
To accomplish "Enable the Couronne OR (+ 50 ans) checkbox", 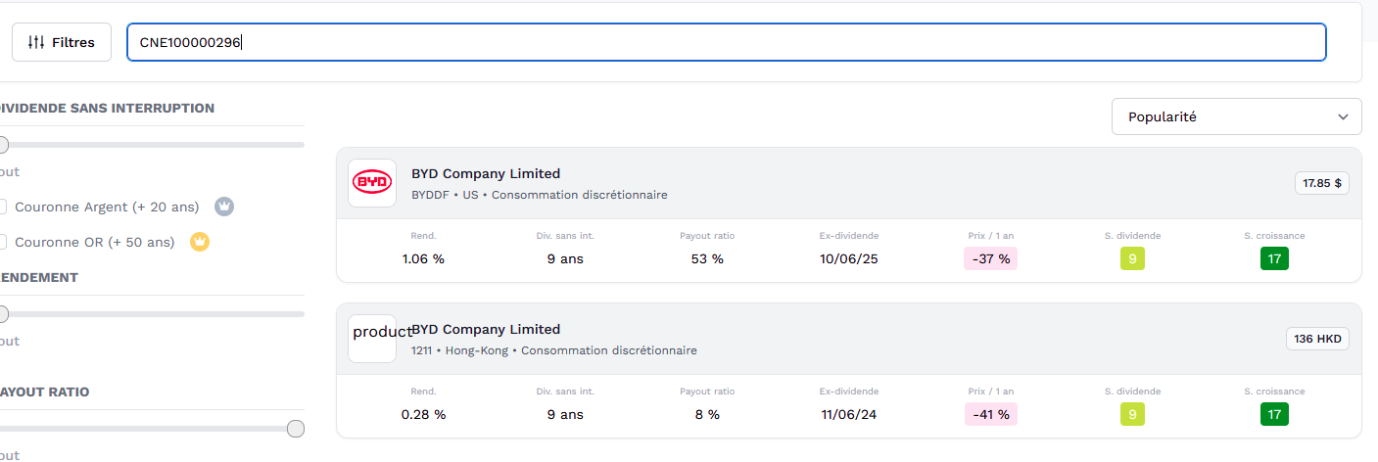I will coord(2,242).
